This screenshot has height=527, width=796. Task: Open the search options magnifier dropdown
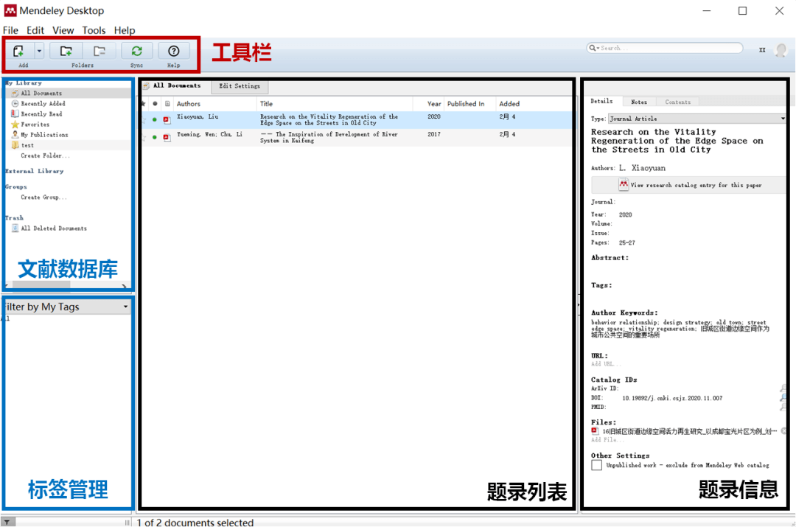coord(593,48)
